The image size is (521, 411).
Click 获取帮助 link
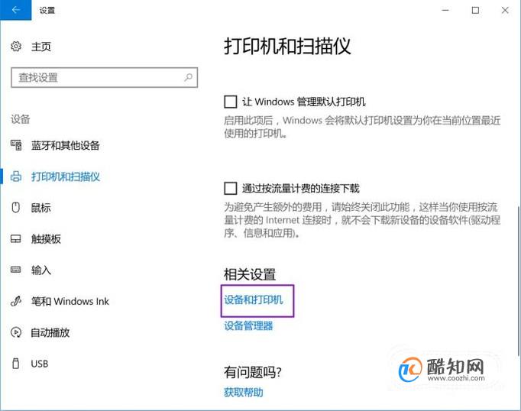point(244,393)
